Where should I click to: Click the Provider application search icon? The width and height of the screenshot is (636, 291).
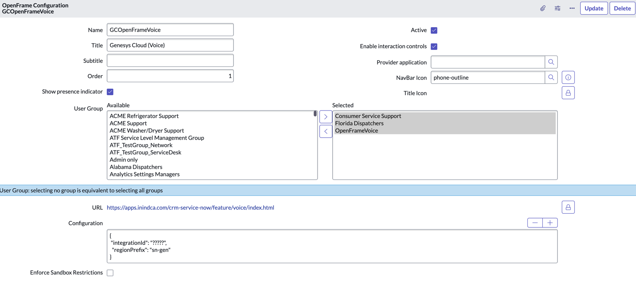point(551,62)
